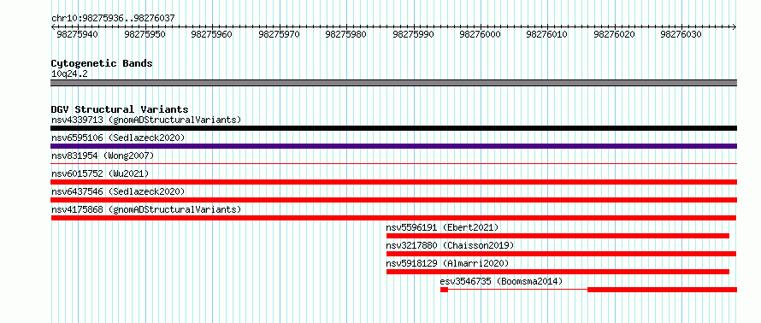This screenshot has width=761, height=323.
Task: Select ruler position 98275980
Action: (346, 34)
